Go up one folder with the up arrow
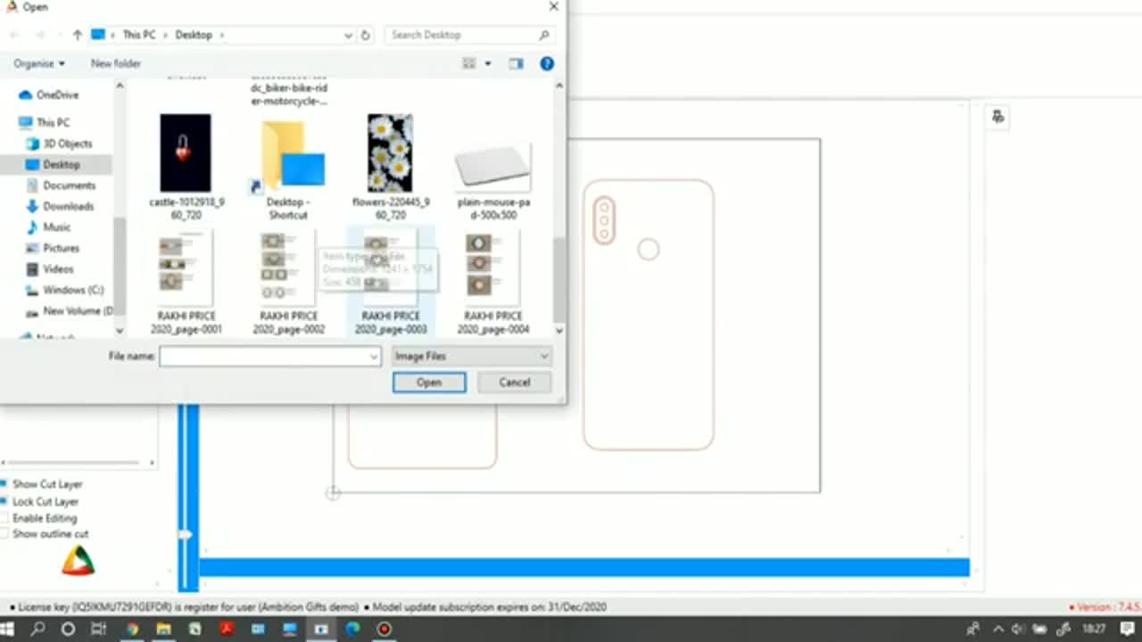This screenshot has width=1142, height=642. 78,35
